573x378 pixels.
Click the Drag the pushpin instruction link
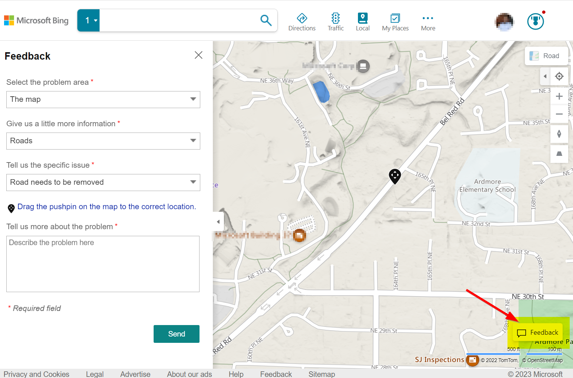click(x=107, y=207)
